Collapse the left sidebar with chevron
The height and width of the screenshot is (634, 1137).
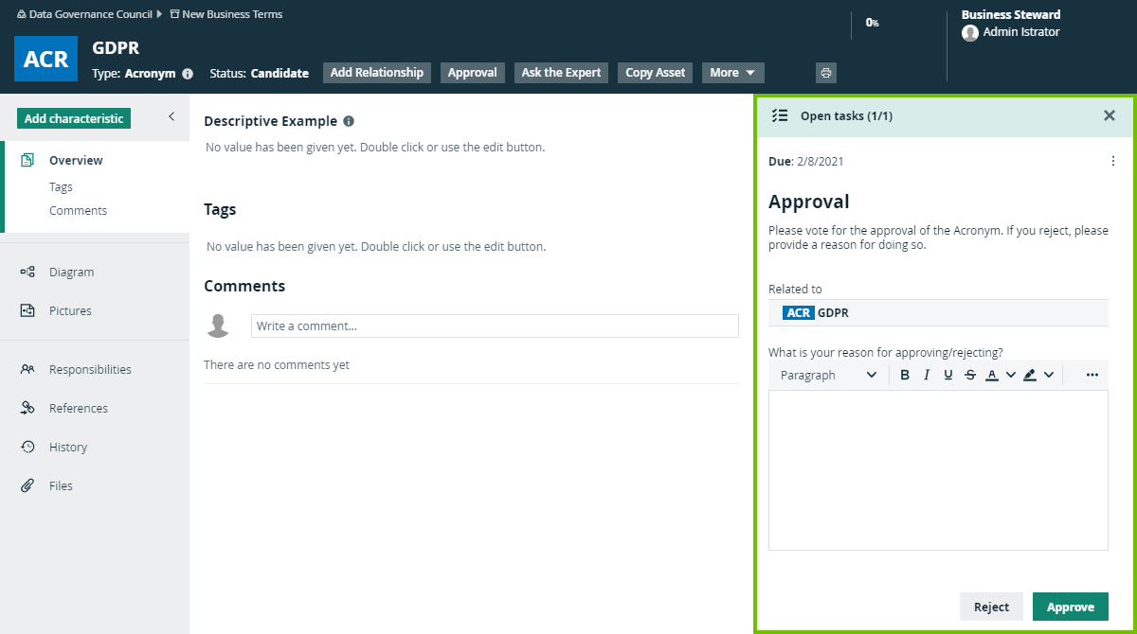tap(171, 116)
